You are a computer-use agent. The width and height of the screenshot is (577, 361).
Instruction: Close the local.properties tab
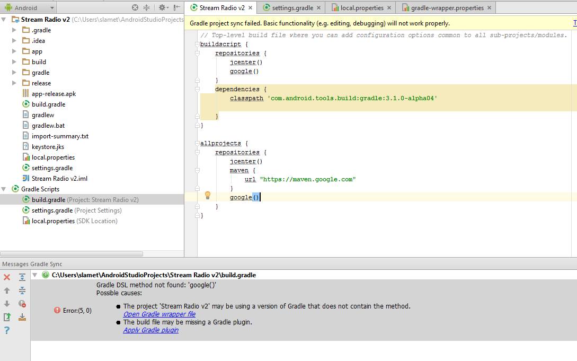(x=389, y=8)
